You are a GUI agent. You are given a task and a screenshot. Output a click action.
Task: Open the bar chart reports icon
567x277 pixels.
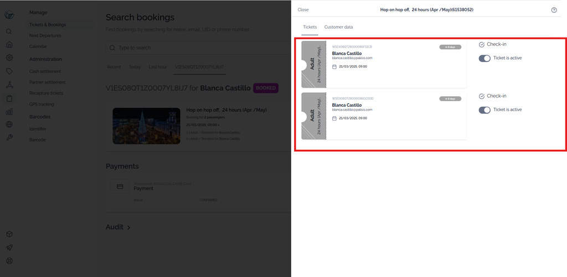(x=9, y=112)
